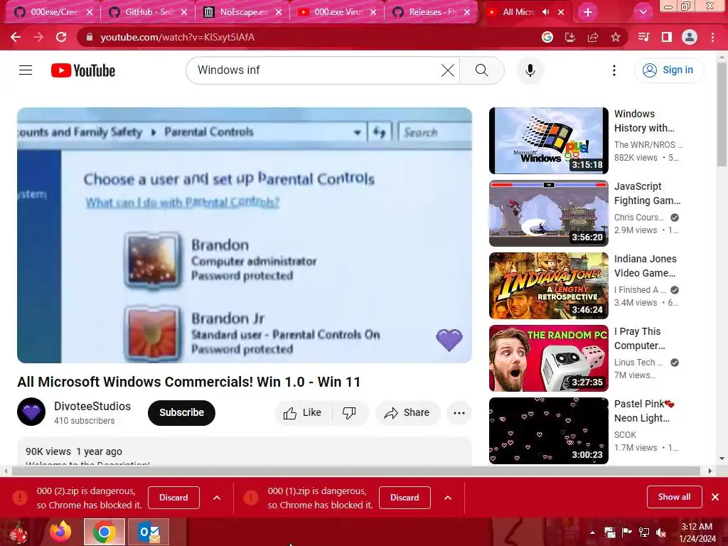Toggle the Chrome side panel
This screenshot has height=546, width=728.
pos(667,37)
